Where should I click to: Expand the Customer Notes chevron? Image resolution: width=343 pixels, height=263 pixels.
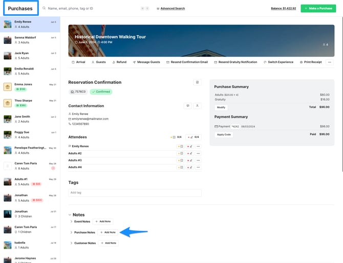pos(71,243)
